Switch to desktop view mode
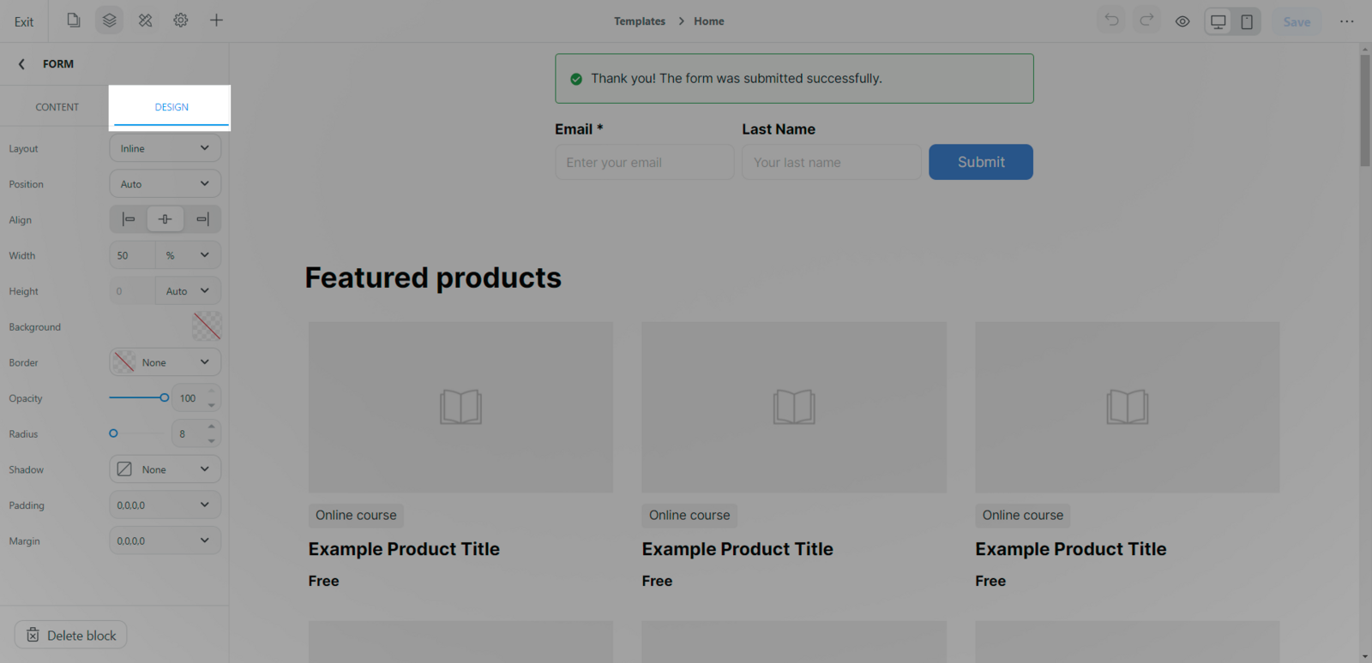The width and height of the screenshot is (1372, 663). coord(1218,21)
